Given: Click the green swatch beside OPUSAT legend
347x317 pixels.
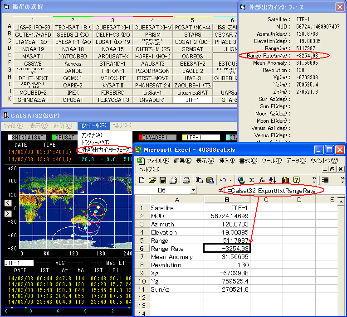Looking at the screenshot, I should point(54,137).
